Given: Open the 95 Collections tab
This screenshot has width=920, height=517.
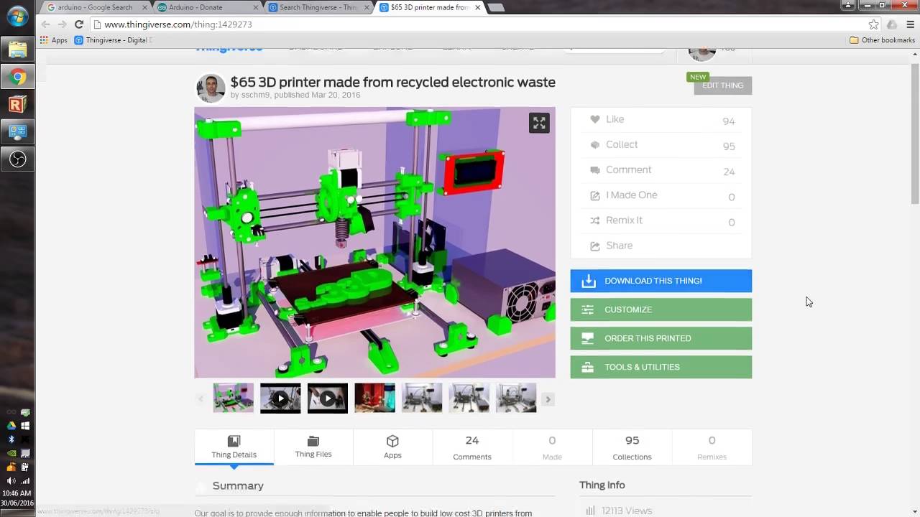Looking at the screenshot, I should (632, 447).
